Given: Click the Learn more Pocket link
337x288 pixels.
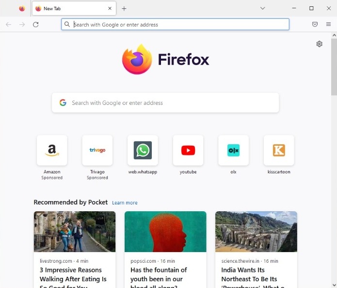Looking at the screenshot, I should click(125, 203).
